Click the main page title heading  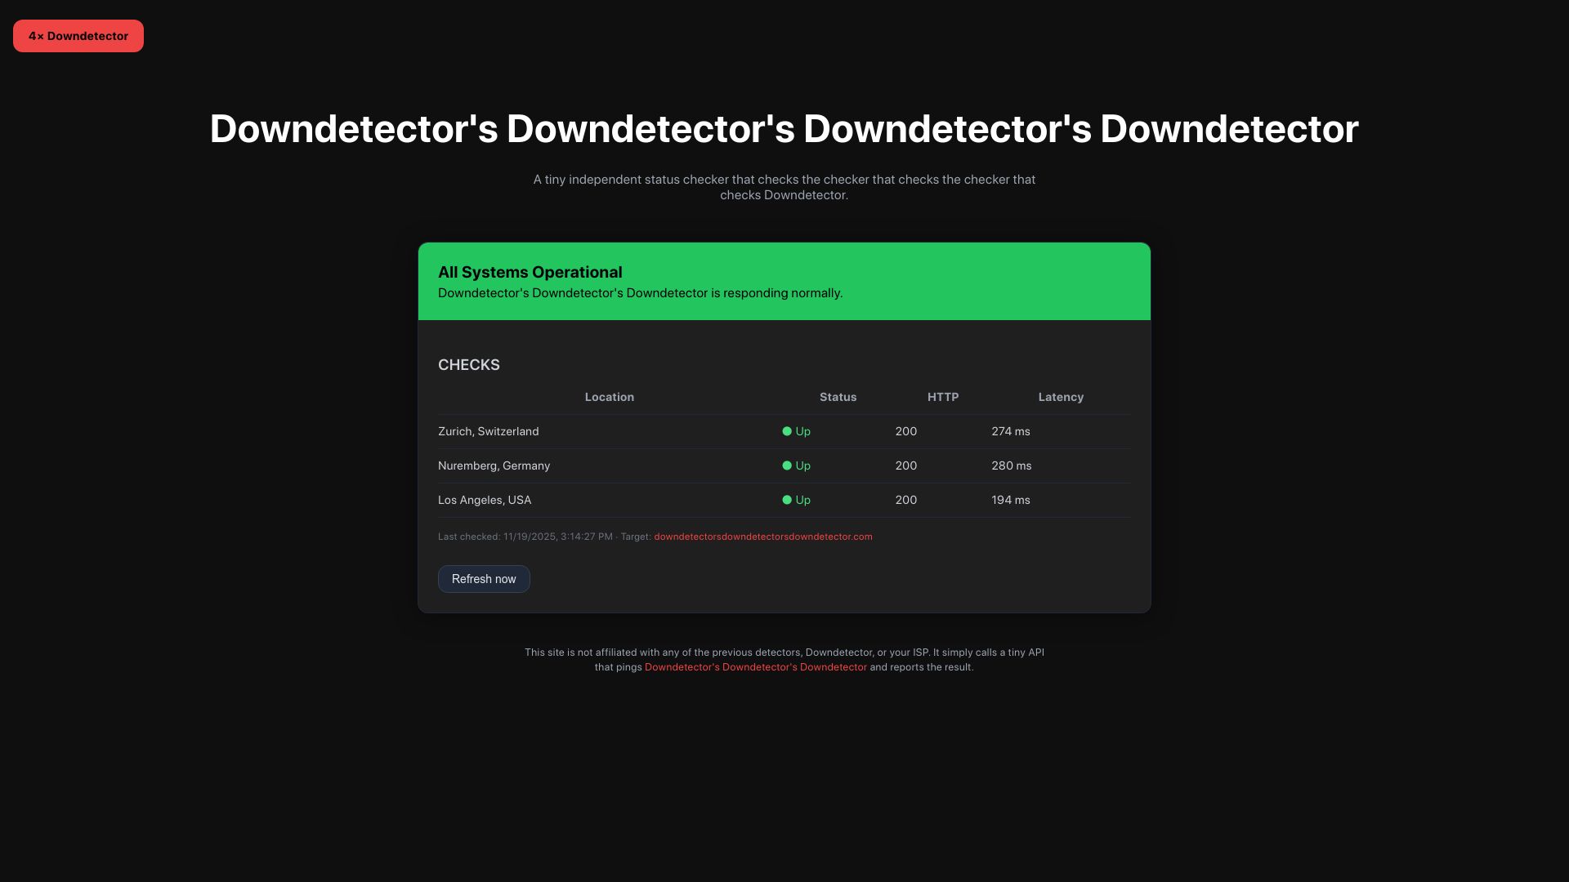(784, 129)
